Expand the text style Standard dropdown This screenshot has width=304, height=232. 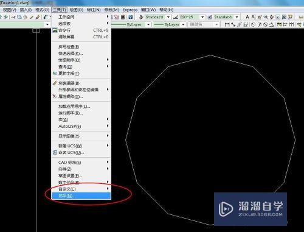[x=168, y=17]
